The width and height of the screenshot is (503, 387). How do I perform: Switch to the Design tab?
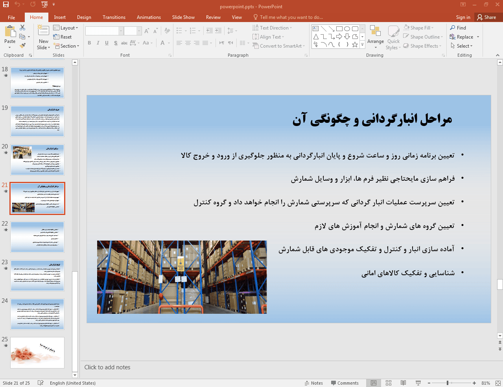click(x=84, y=17)
